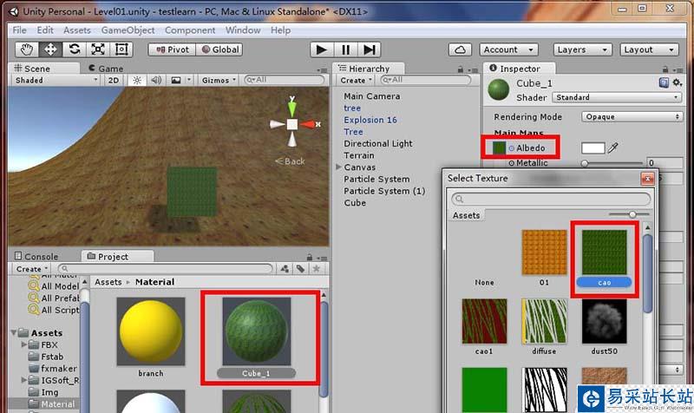Open the Account dropdown
This screenshot has height=413, width=694.
[509, 49]
